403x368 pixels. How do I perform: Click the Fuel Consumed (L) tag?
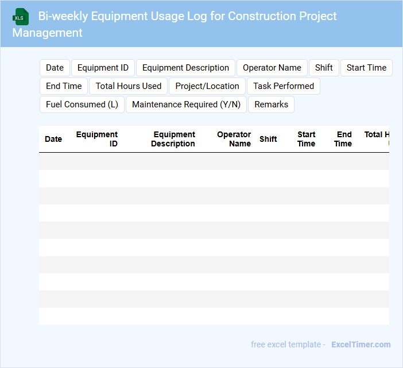point(82,104)
